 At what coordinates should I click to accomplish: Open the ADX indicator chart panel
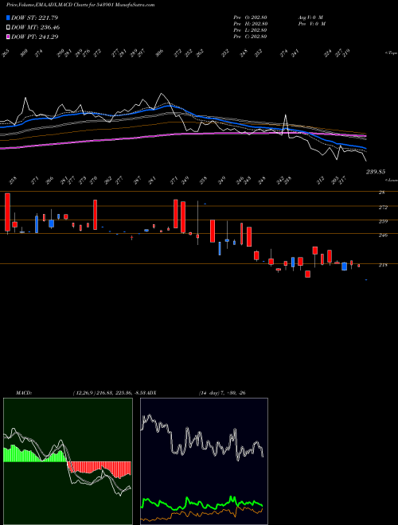click(x=204, y=461)
